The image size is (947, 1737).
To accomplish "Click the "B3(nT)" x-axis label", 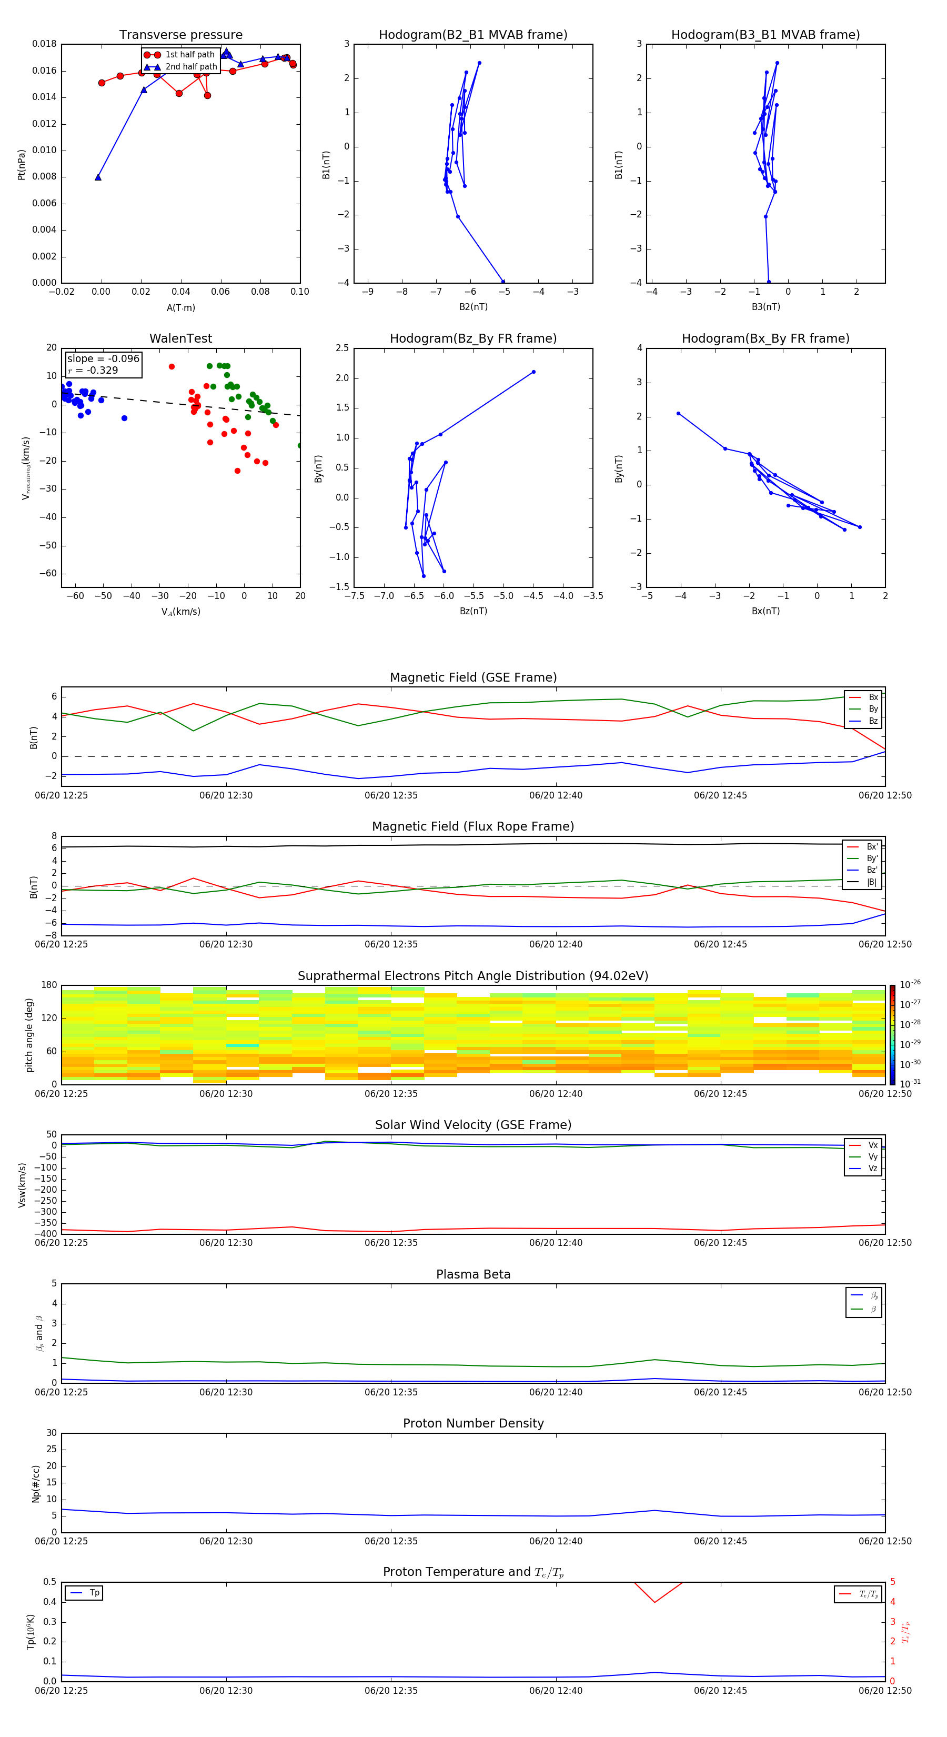I will click(x=765, y=307).
